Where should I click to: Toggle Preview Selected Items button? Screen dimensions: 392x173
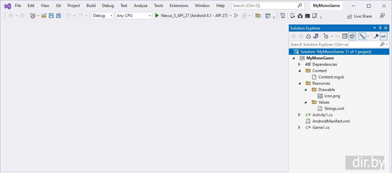click(x=383, y=36)
